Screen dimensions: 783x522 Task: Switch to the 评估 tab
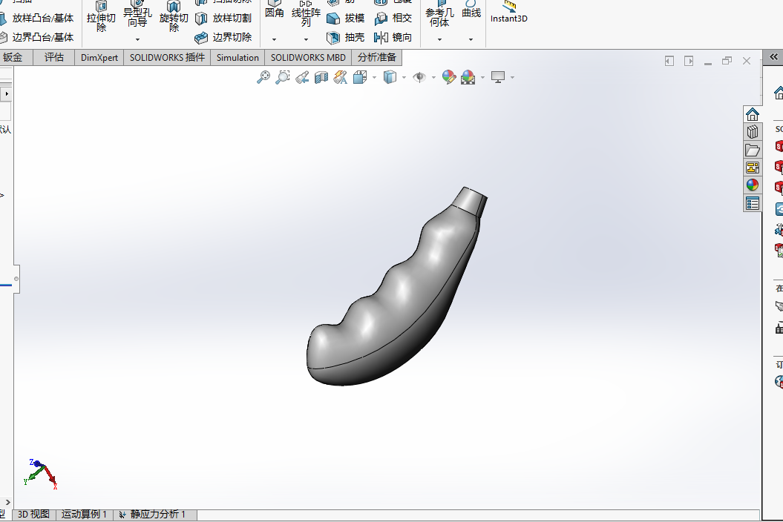54,57
